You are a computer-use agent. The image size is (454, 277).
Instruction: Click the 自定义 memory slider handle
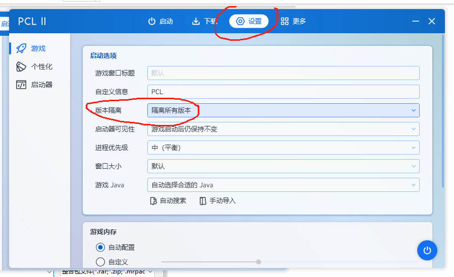coord(258,262)
